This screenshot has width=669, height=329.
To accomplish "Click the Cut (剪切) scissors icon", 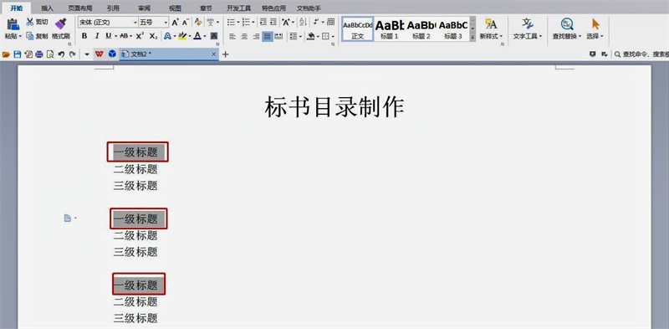I will click(30, 22).
